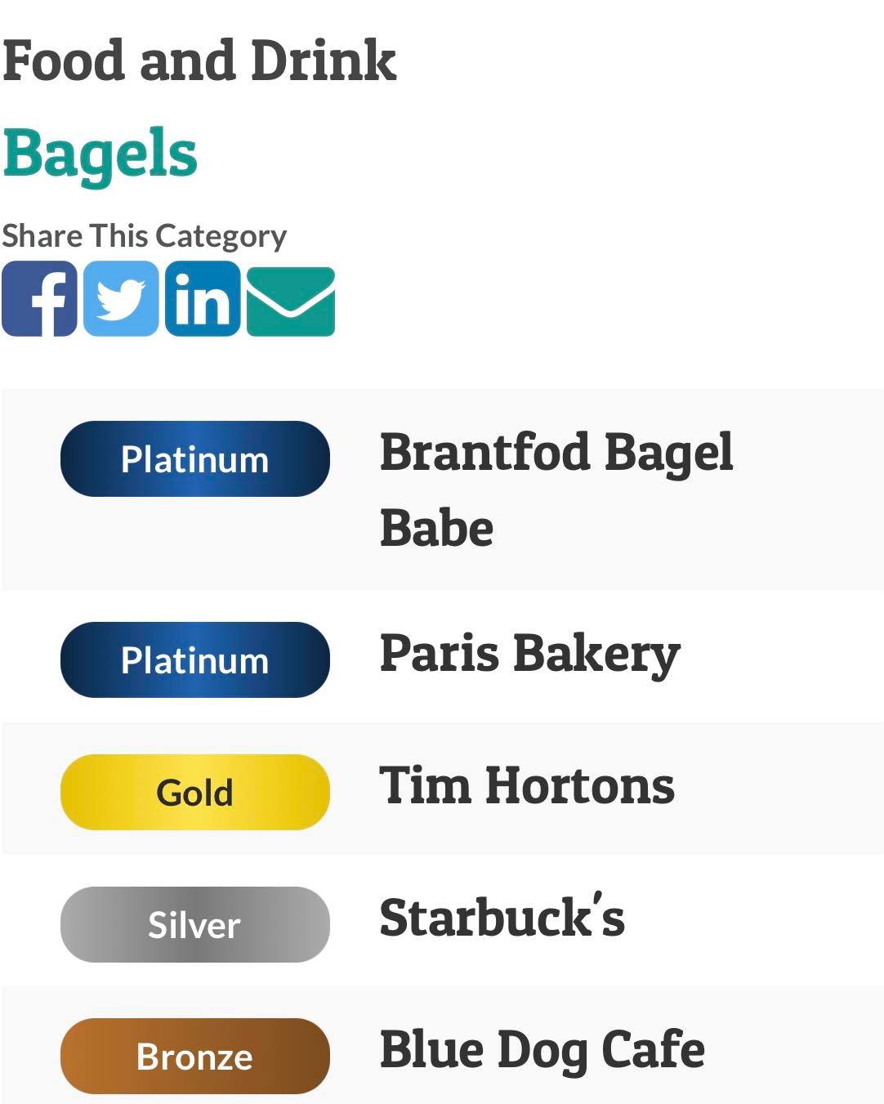Image resolution: width=884 pixels, height=1104 pixels.
Task: Share this category on Twitter
Action: coord(121,299)
